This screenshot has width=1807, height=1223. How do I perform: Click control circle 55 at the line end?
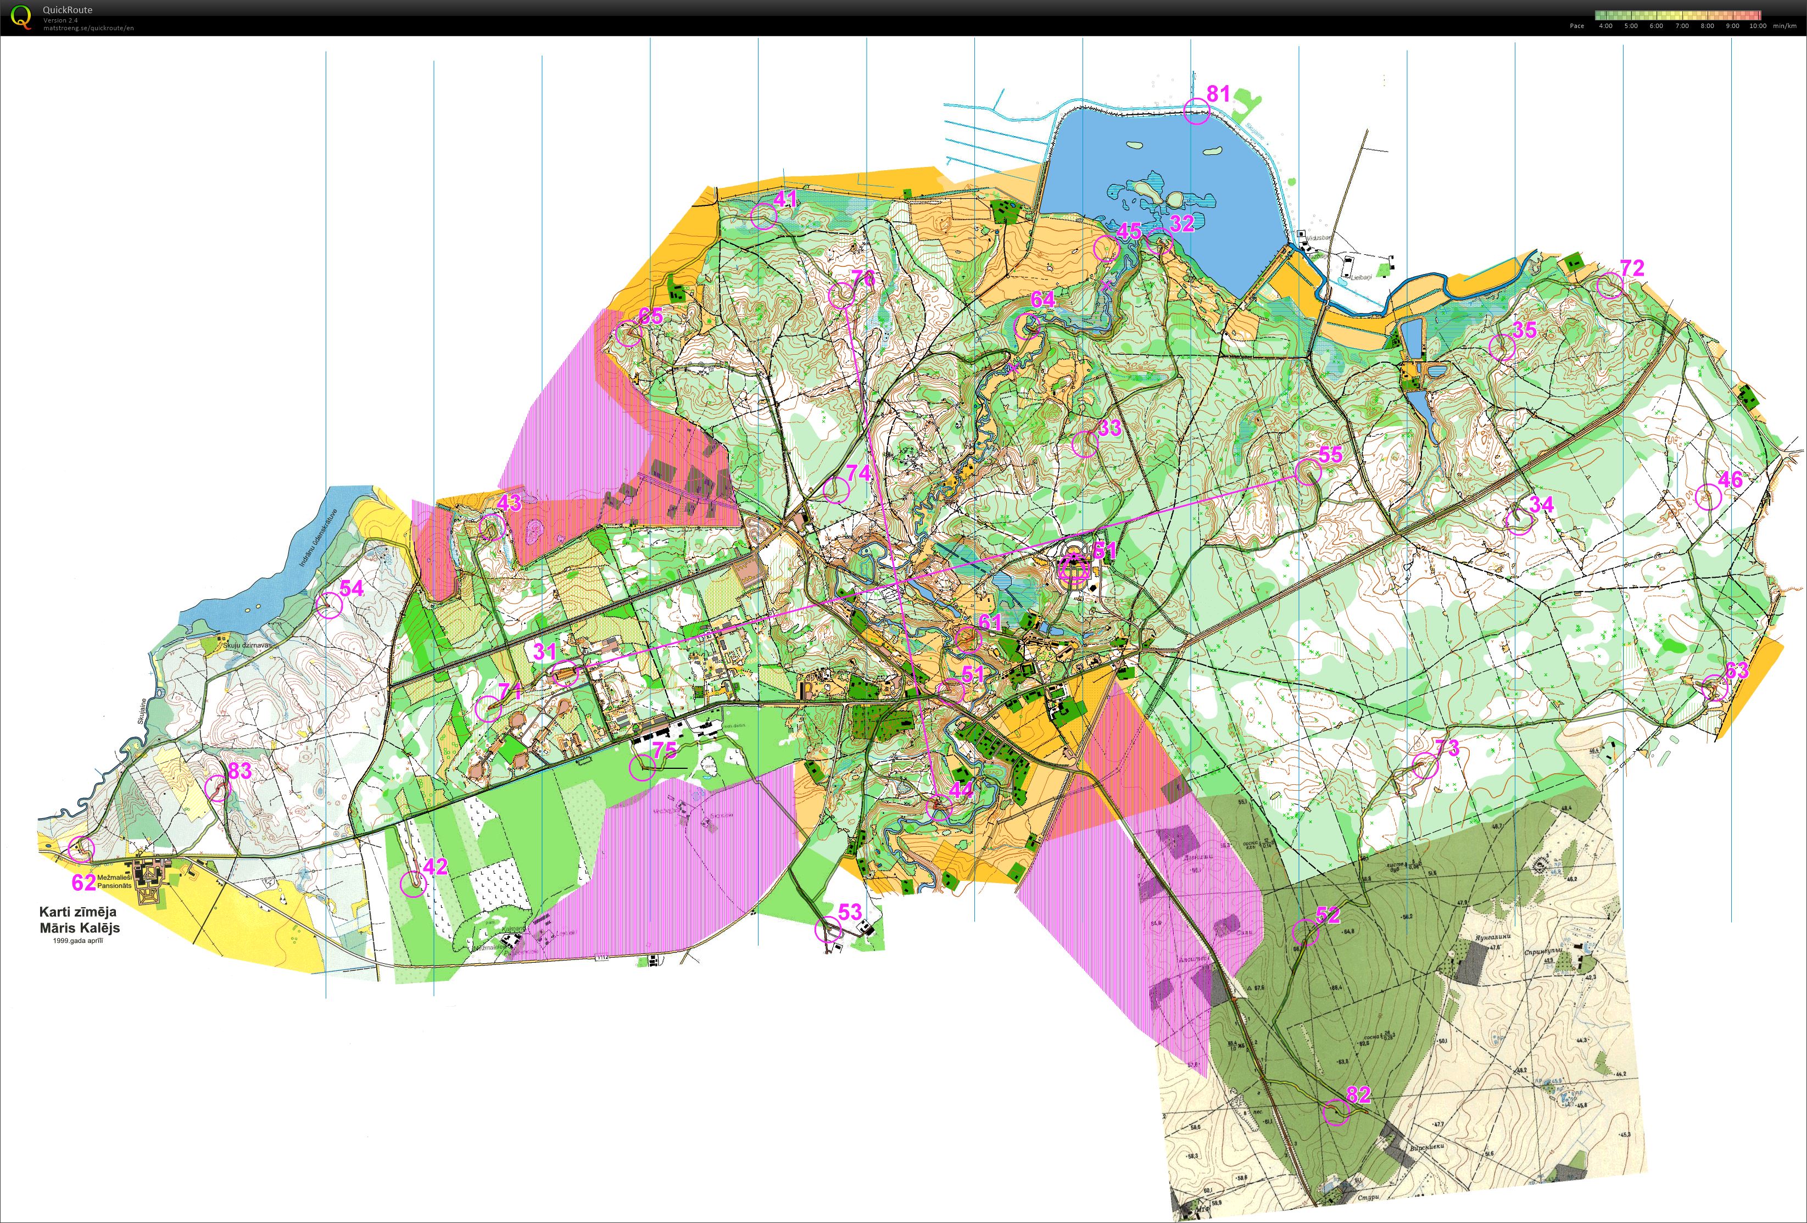point(1308,472)
